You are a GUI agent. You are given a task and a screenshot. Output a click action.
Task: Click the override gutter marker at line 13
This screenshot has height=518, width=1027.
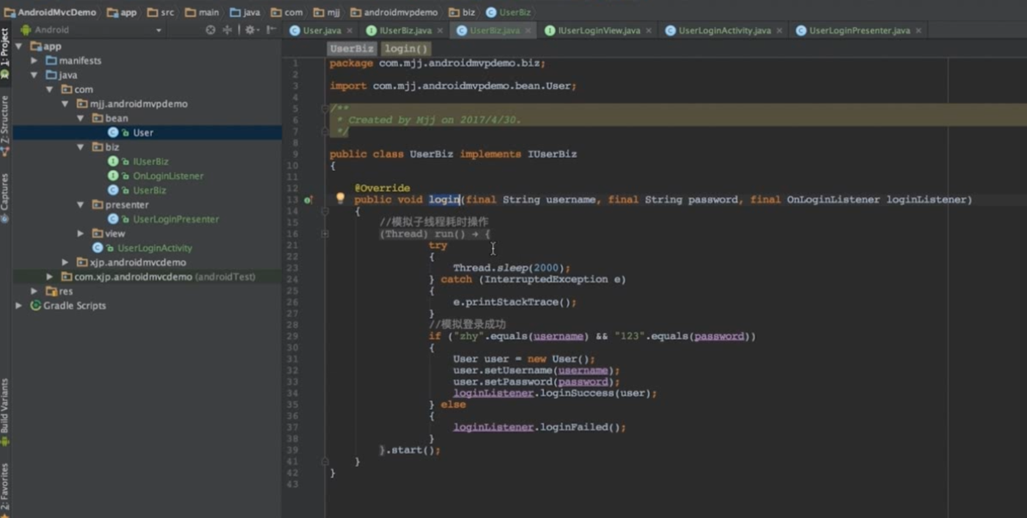coord(309,200)
